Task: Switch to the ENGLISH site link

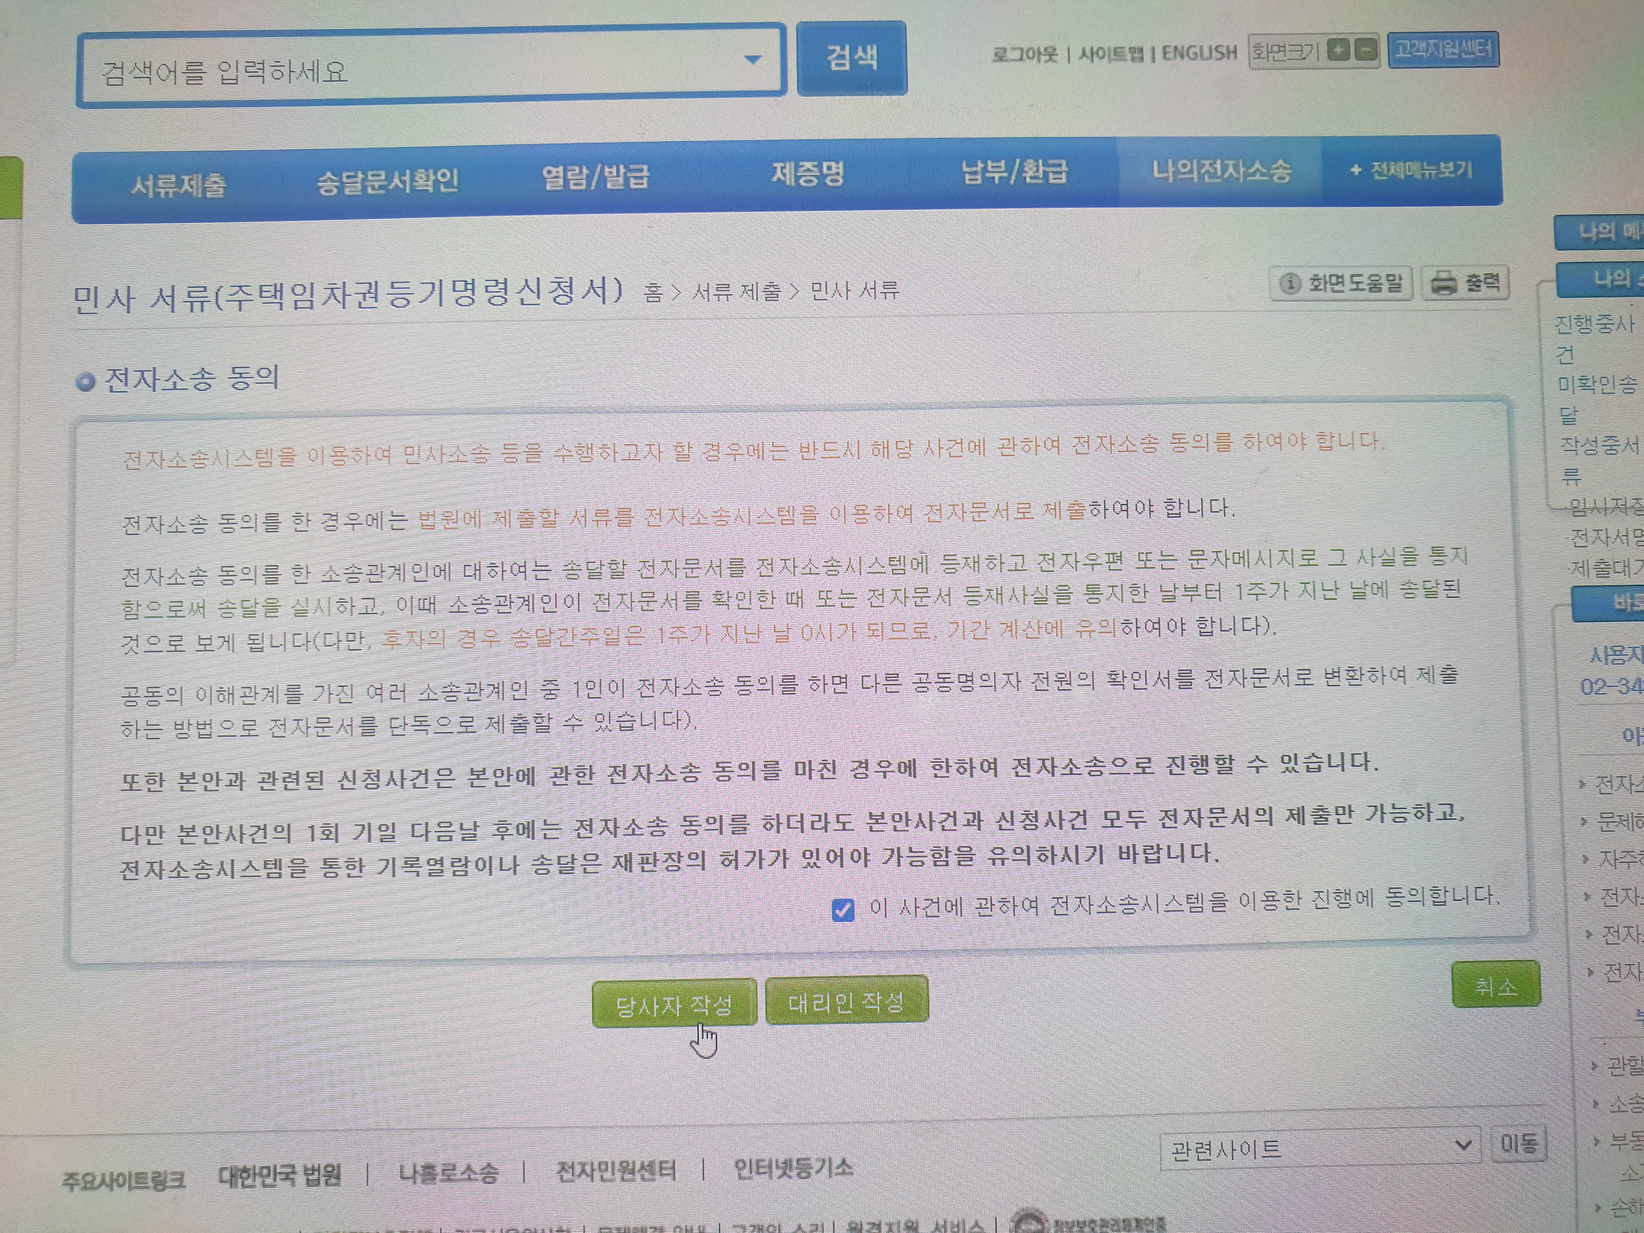Action: pyautogui.click(x=1199, y=53)
